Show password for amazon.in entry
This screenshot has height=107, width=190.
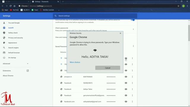(126, 77)
